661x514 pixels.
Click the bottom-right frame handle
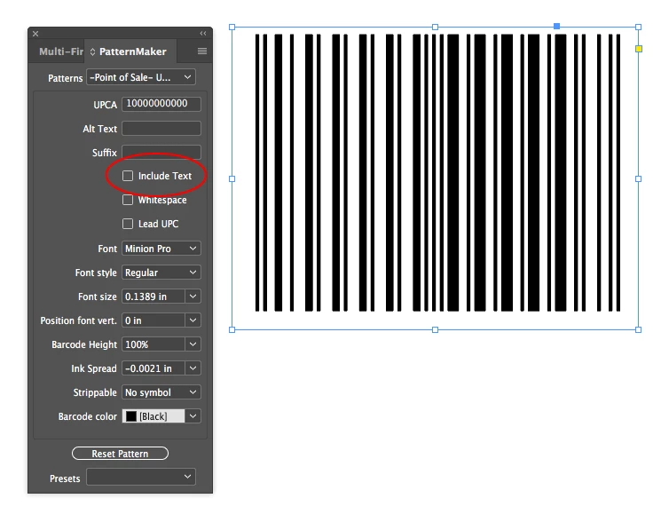(638, 329)
